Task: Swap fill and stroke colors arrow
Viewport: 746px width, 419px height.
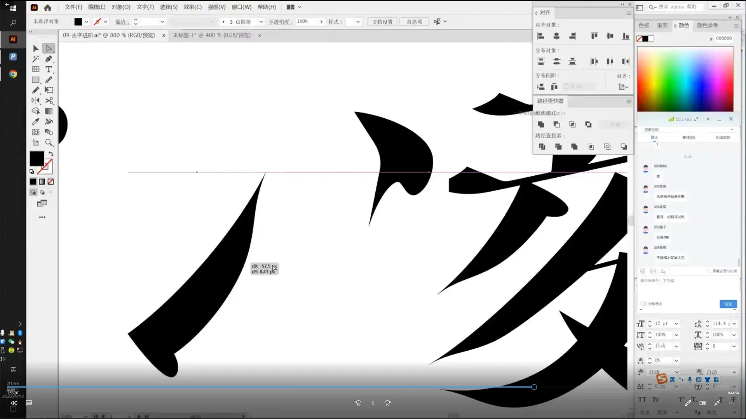Action: [x=51, y=154]
